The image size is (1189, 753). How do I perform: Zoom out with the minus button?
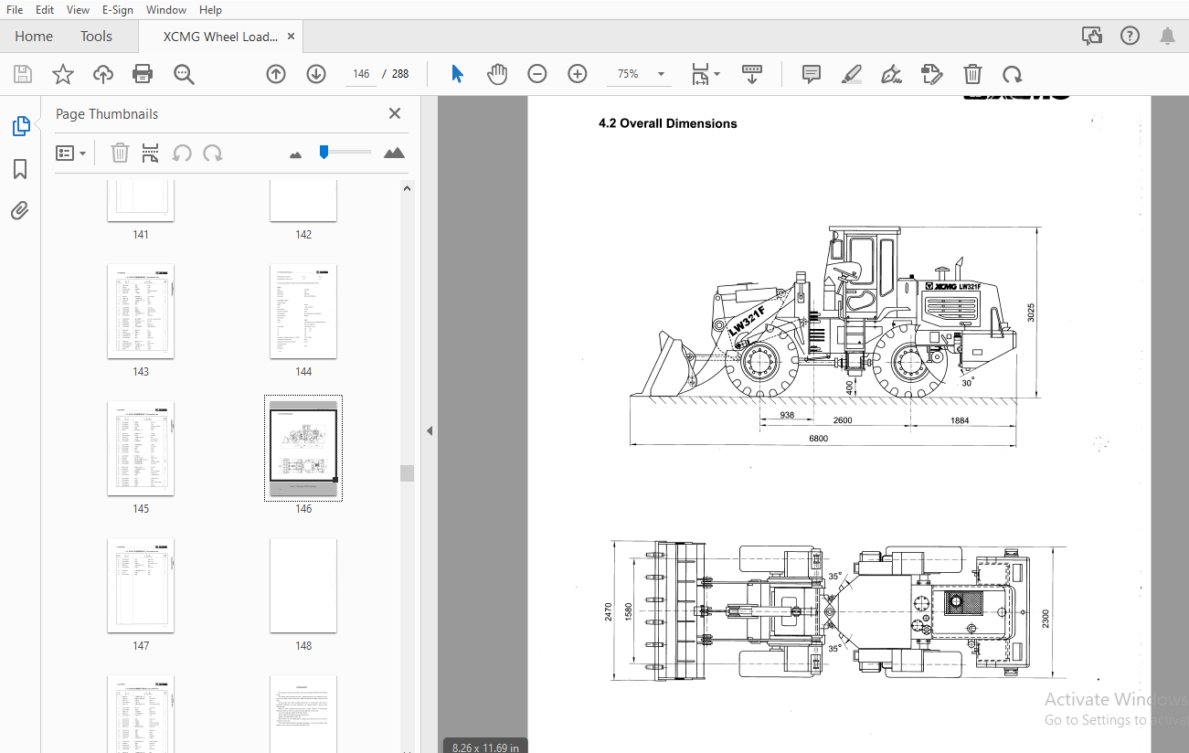click(x=537, y=74)
